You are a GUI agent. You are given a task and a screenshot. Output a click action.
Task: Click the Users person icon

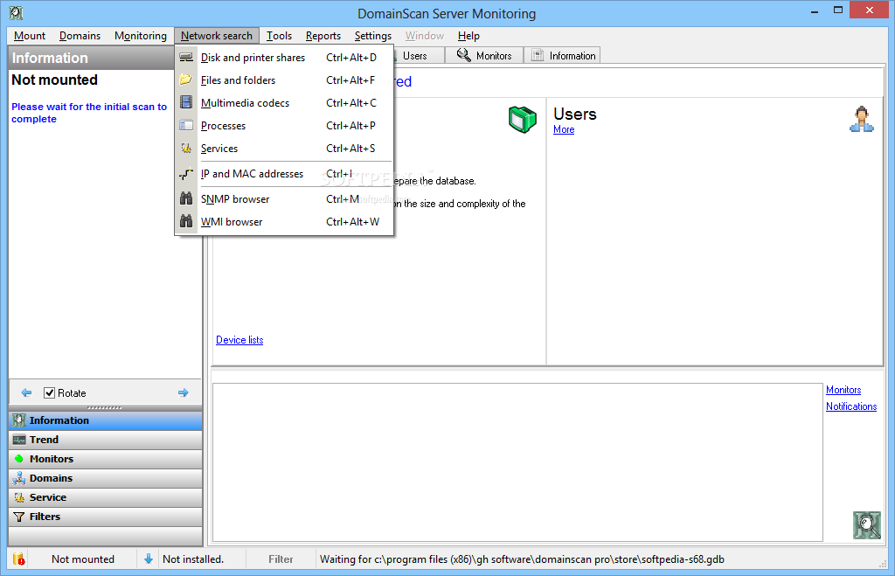pos(861,120)
